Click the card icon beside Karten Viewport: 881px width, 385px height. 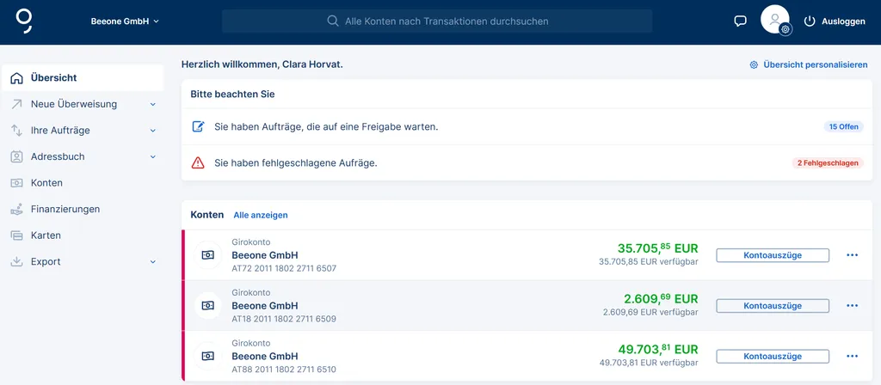click(x=17, y=235)
